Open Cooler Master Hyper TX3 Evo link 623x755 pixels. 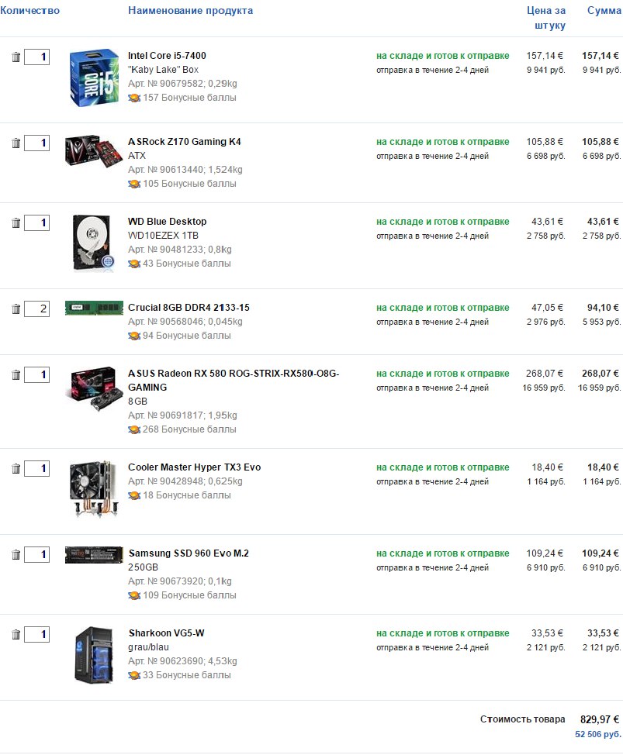[194, 467]
